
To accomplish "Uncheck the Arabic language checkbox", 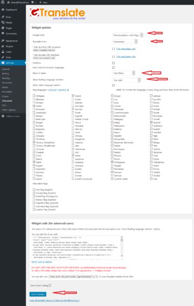I will 34,106.
